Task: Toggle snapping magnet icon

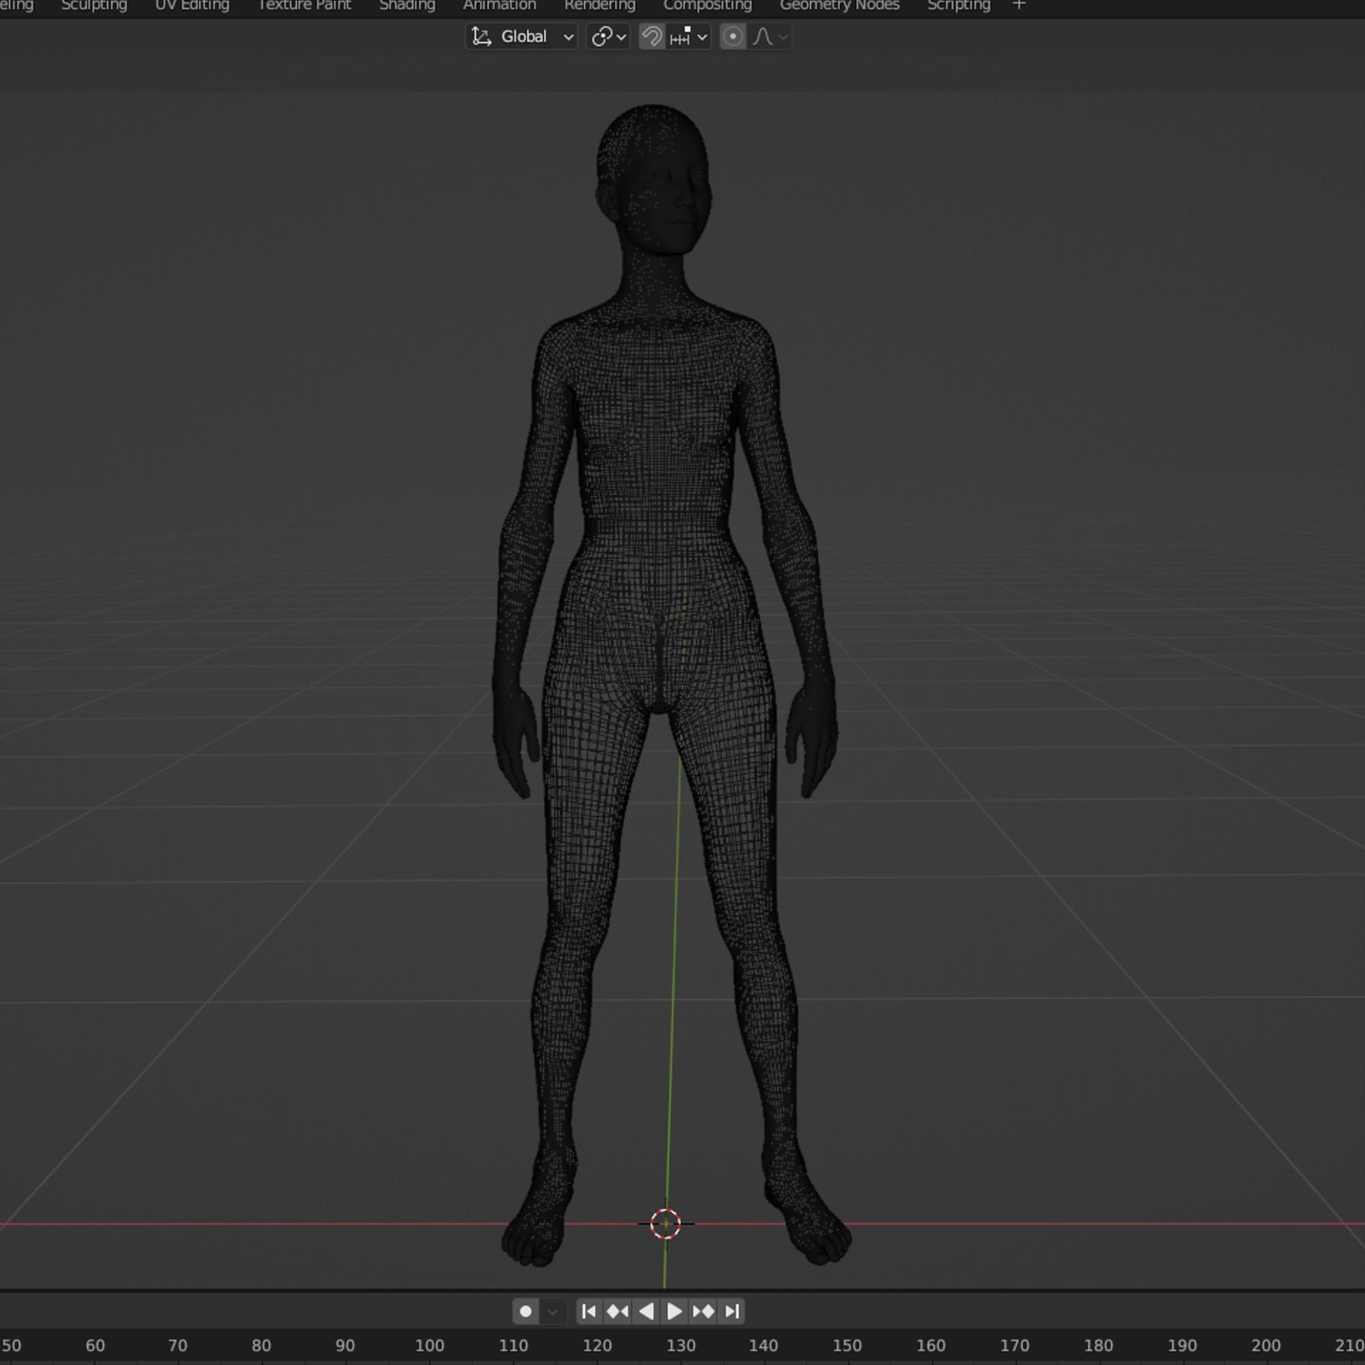Action: (651, 37)
